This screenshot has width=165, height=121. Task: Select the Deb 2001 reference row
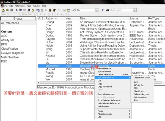101,29
